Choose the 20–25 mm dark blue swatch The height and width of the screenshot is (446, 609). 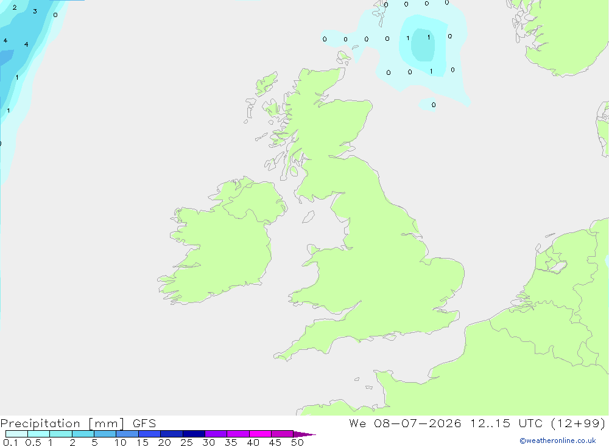click(x=172, y=434)
